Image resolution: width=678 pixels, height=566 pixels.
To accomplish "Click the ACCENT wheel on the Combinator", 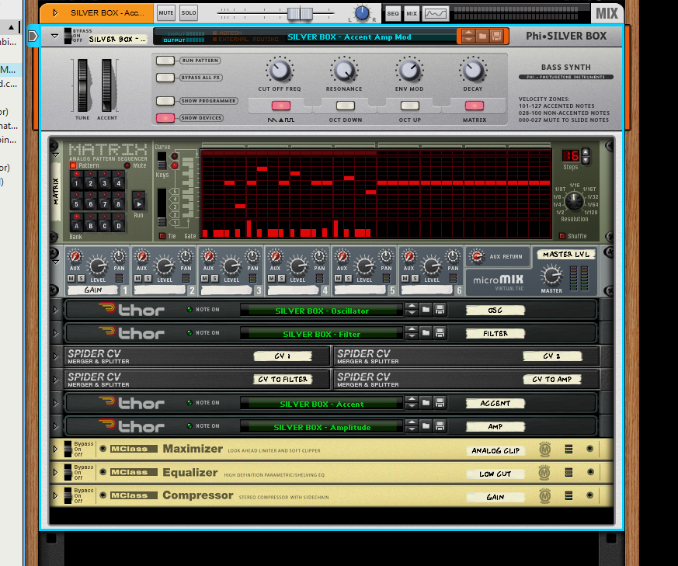I will point(107,85).
